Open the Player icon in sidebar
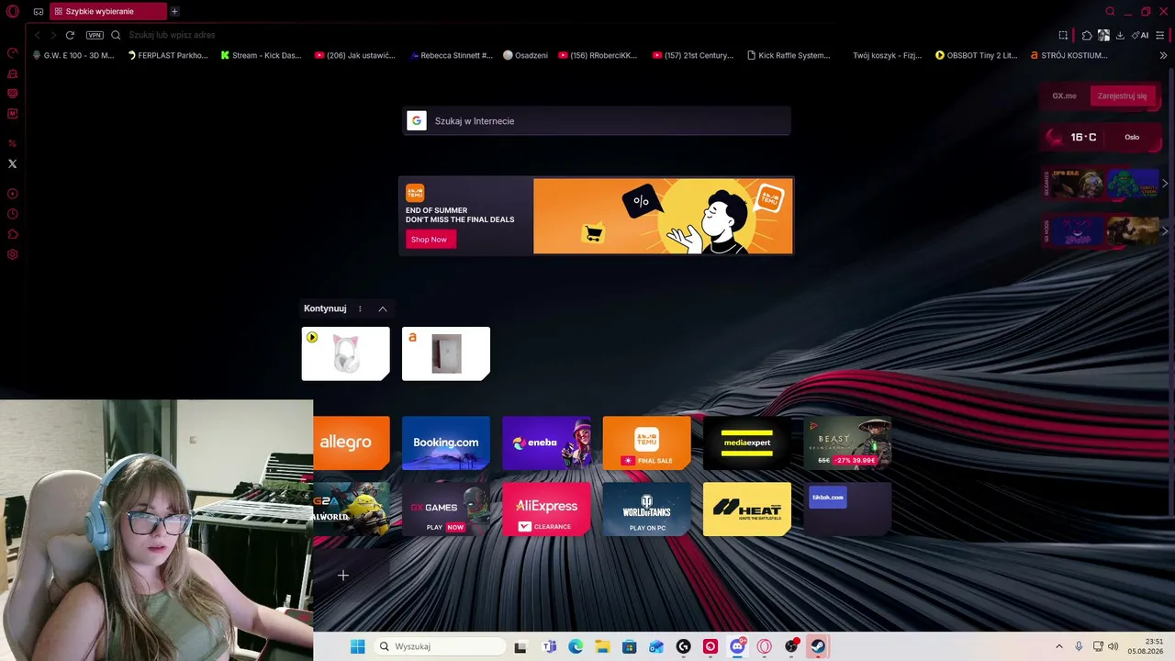Image resolution: width=1175 pixels, height=661 pixels. pos(13,194)
